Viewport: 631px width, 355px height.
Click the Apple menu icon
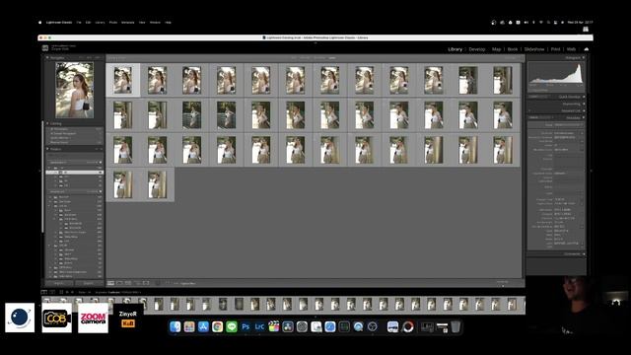39,23
